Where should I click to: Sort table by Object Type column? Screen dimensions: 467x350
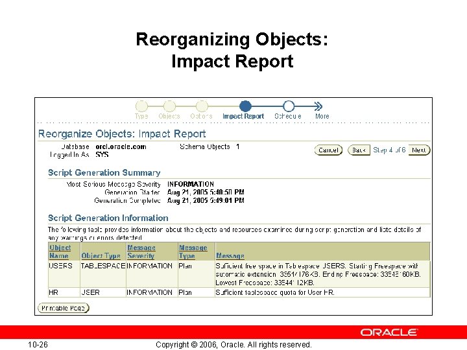[x=101, y=256]
